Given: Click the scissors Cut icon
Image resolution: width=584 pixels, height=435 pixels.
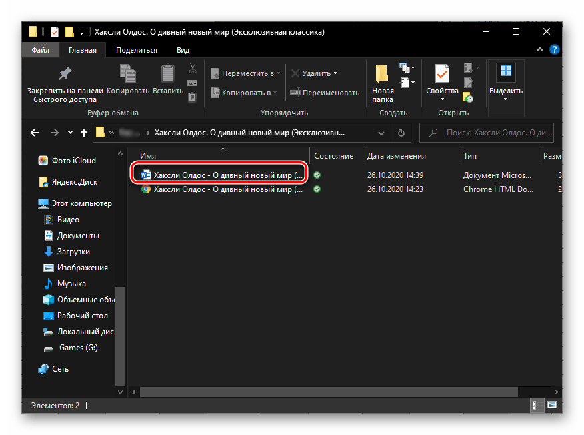Looking at the screenshot, I should tap(192, 68).
